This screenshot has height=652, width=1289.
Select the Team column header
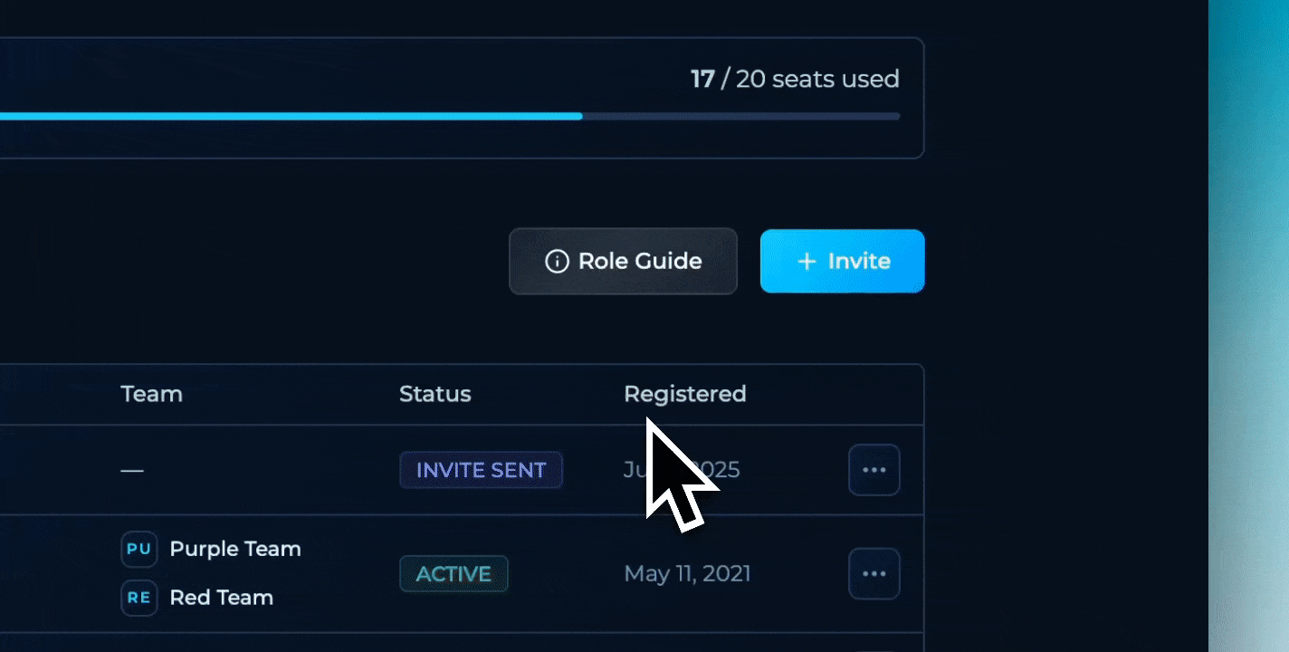(151, 394)
